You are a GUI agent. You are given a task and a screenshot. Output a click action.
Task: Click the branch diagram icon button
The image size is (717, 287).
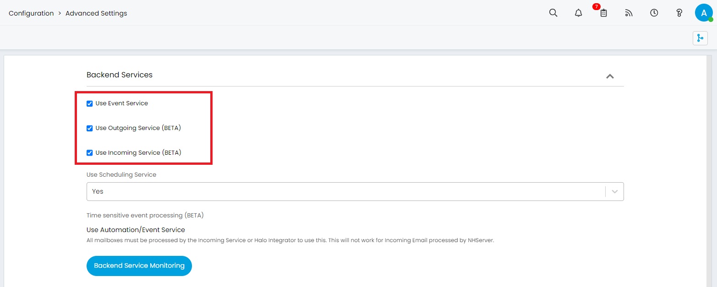[700, 38]
